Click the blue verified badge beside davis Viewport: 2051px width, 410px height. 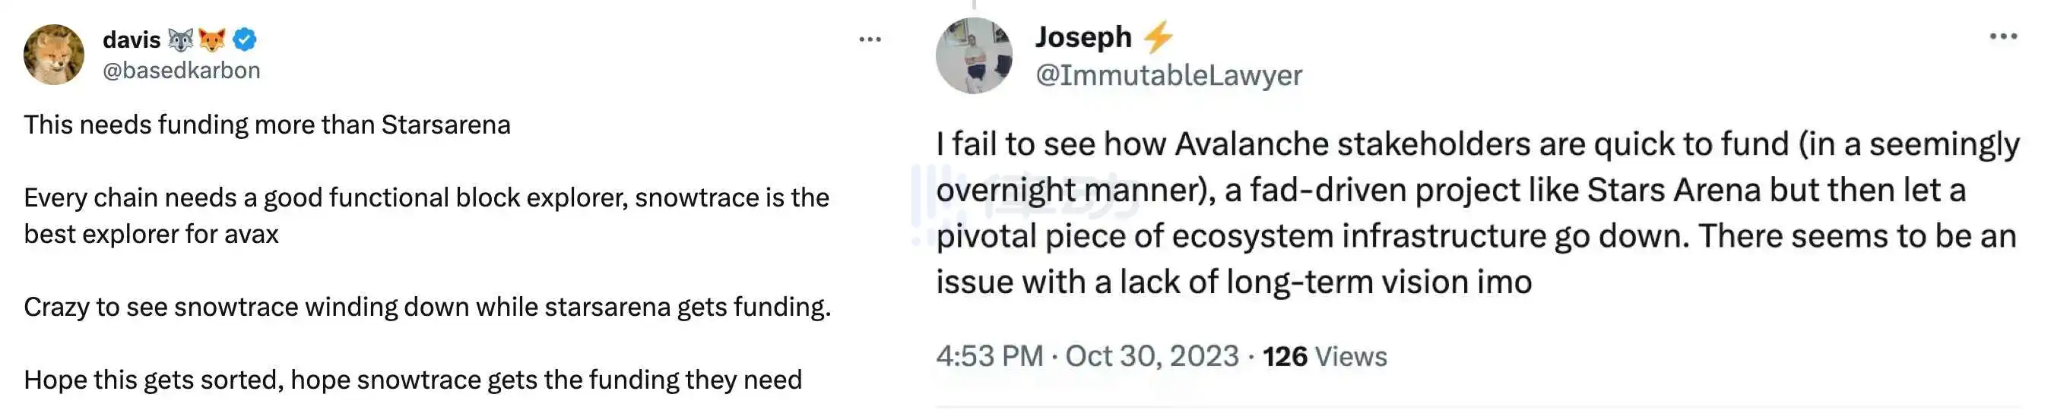[x=245, y=39]
